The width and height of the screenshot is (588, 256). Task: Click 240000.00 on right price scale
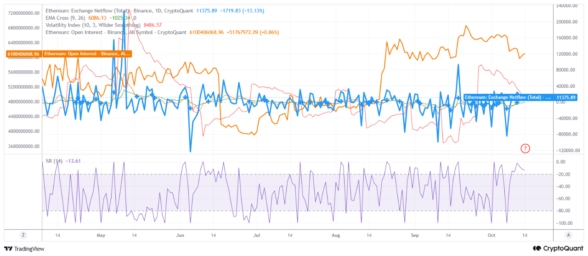[567, 6]
